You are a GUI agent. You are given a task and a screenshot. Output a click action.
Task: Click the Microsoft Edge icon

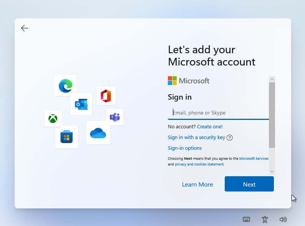(x=66, y=85)
